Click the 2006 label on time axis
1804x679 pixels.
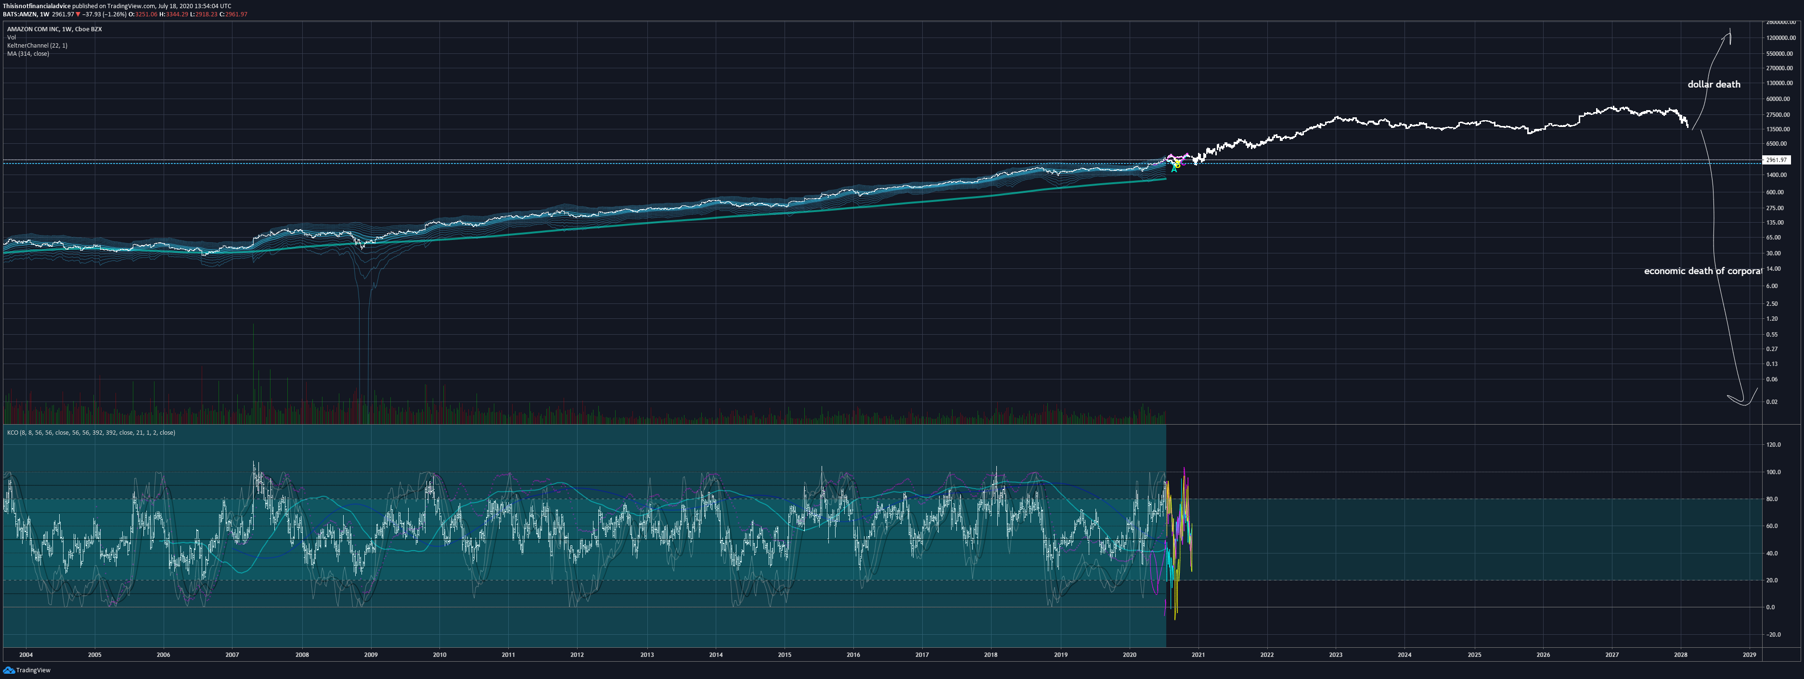(163, 655)
